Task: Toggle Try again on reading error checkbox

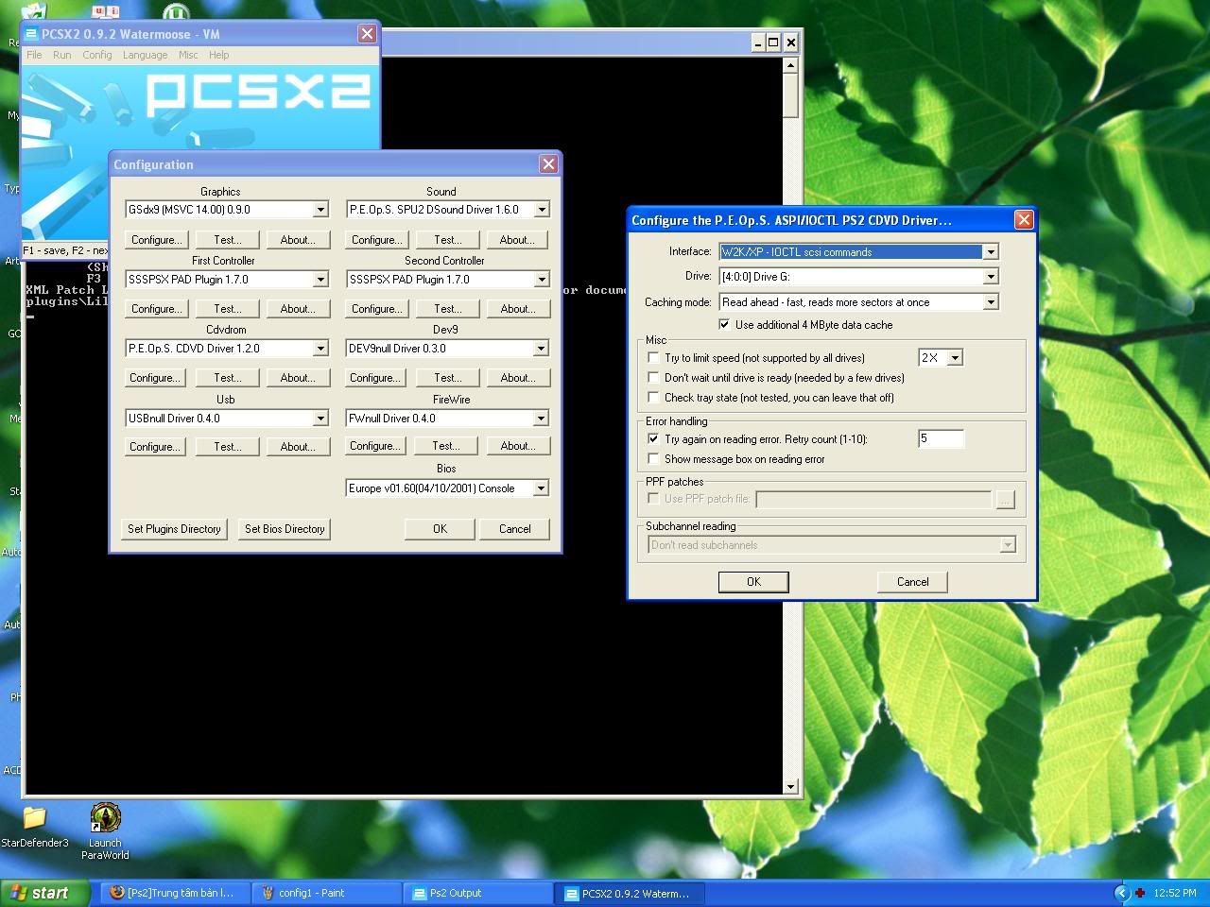Action: [x=653, y=439]
